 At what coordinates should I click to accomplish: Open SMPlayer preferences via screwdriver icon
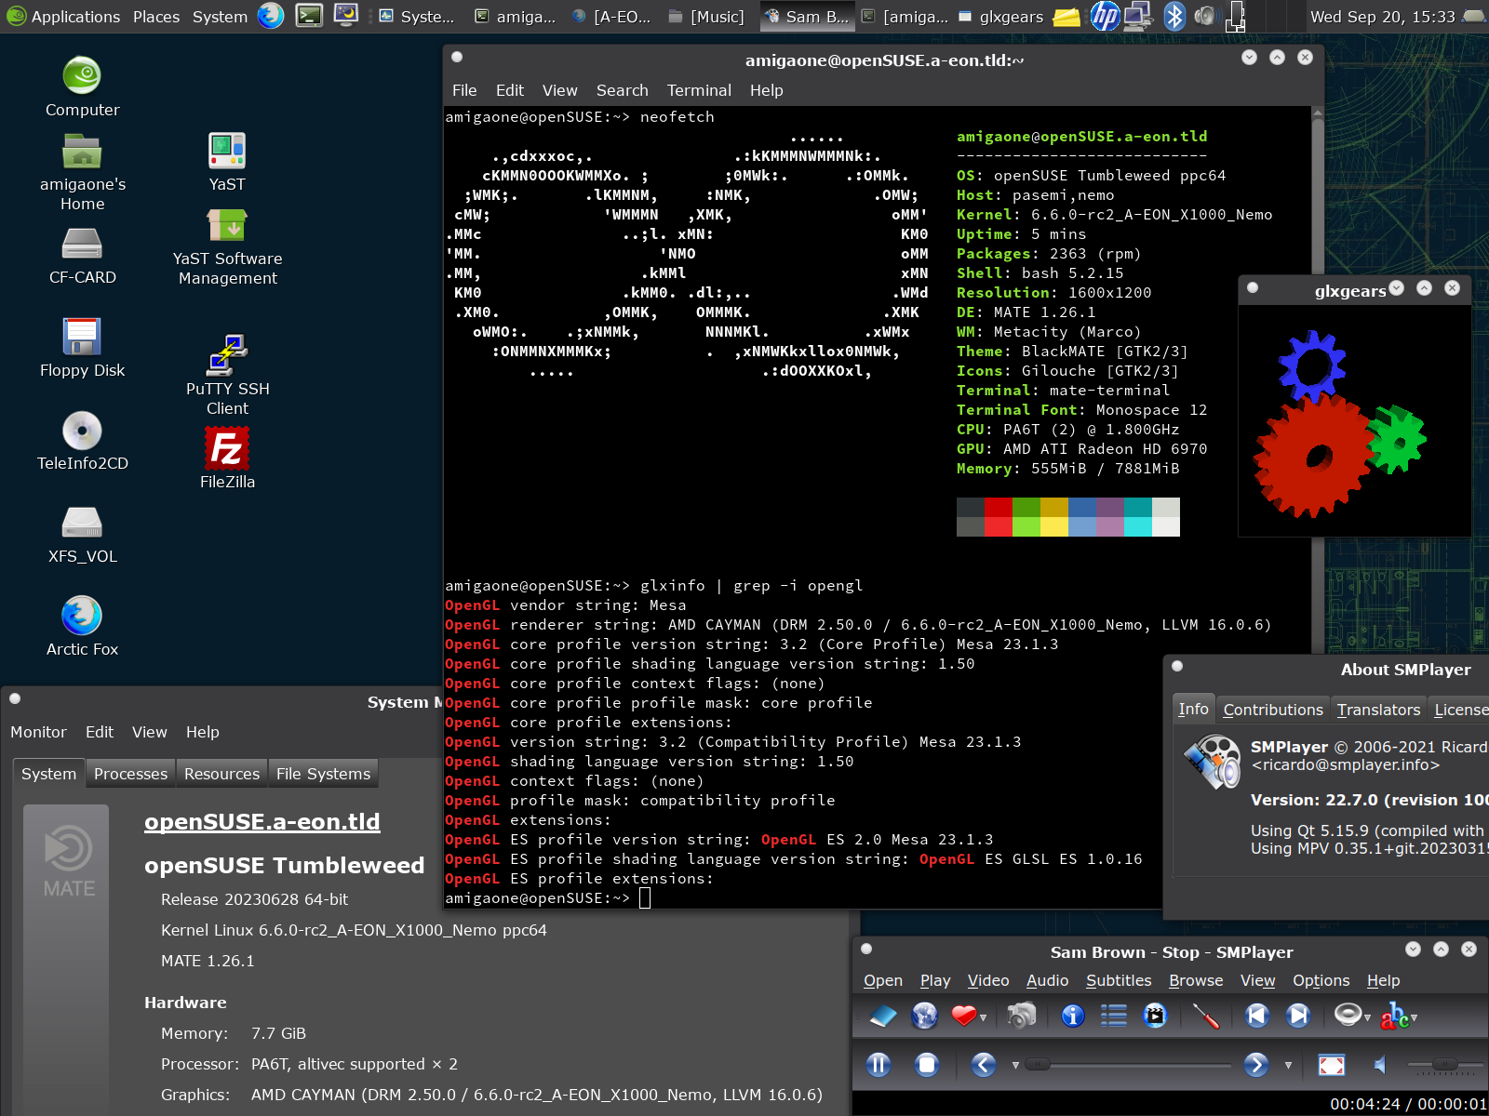[x=1206, y=1016]
